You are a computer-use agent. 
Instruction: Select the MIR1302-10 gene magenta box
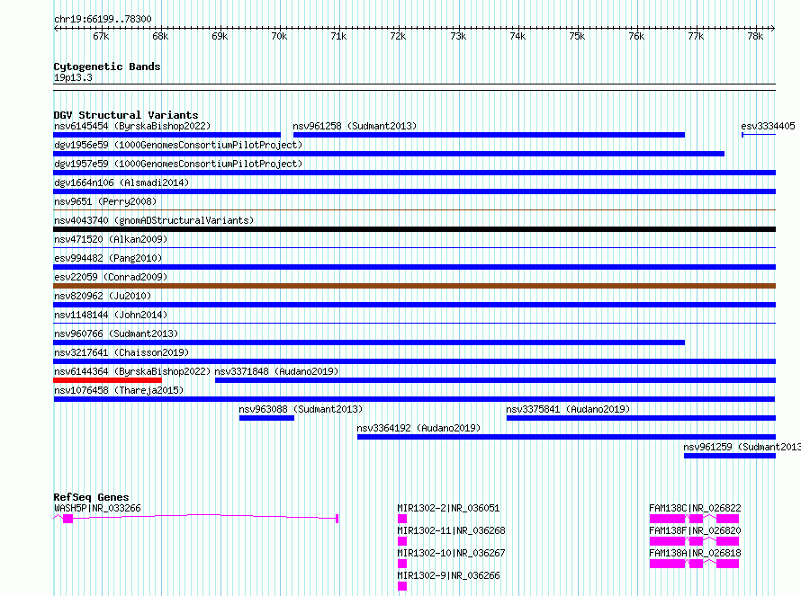point(402,564)
